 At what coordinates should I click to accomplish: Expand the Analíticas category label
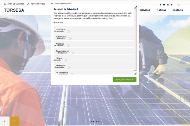pos(60,44)
